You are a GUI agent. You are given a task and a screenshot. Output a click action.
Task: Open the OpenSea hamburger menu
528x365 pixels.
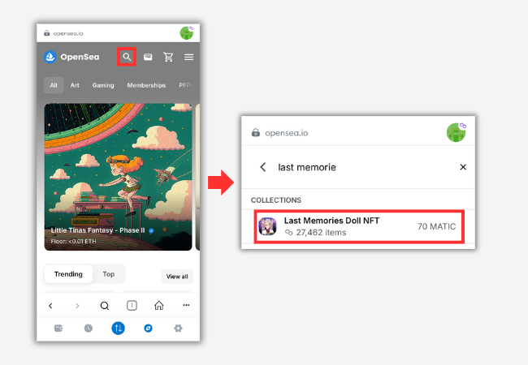coord(188,57)
